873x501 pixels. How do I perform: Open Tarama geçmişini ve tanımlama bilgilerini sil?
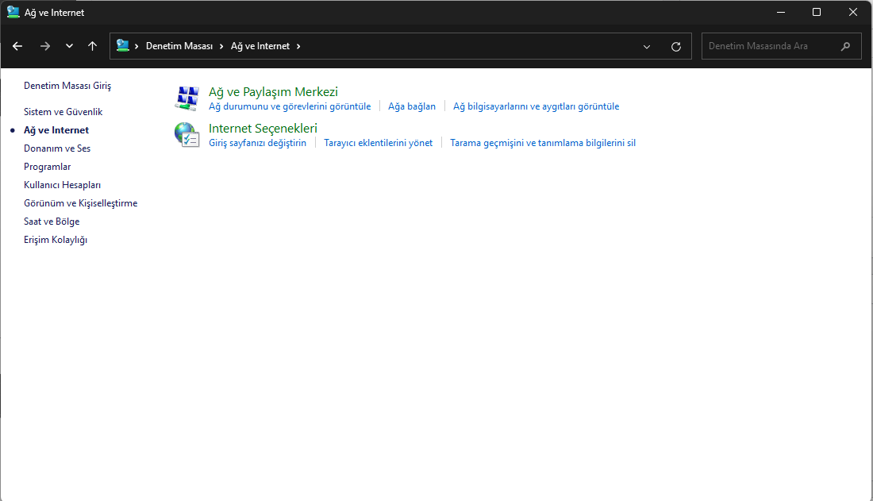tap(543, 143)
